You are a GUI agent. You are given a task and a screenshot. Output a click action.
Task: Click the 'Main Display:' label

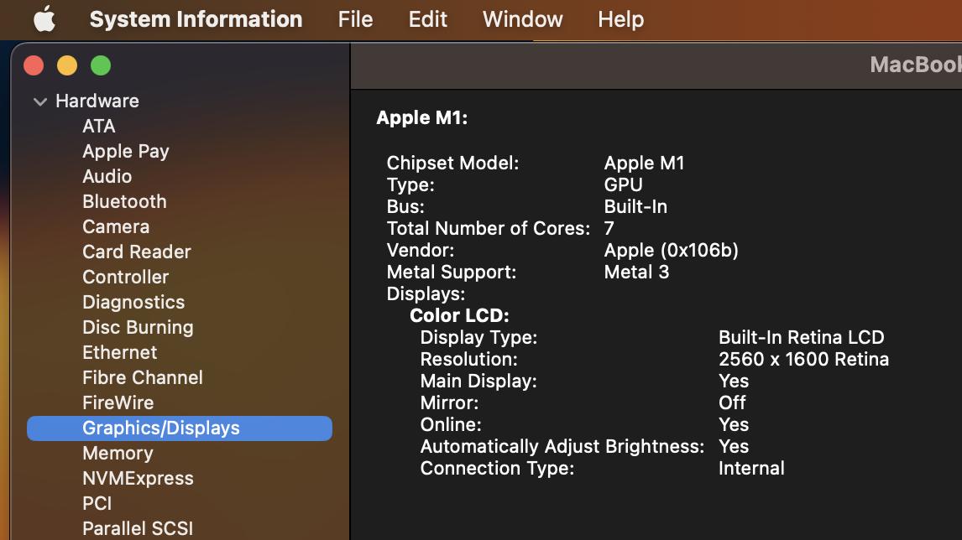click(x=478, y=382)
